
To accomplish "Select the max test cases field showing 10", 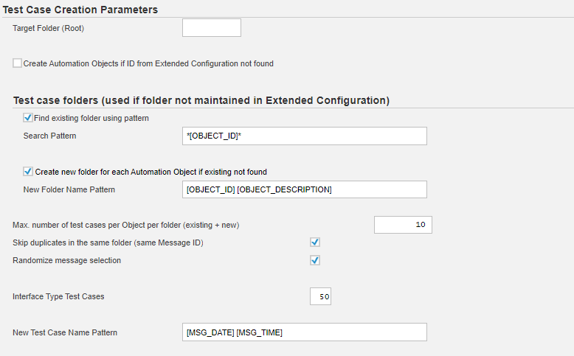I will pyautogui.click(x=402, y=225).
